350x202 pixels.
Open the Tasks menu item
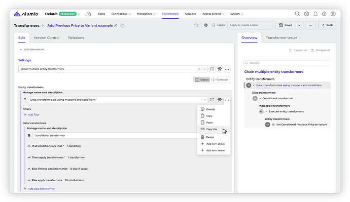[101, 14]
